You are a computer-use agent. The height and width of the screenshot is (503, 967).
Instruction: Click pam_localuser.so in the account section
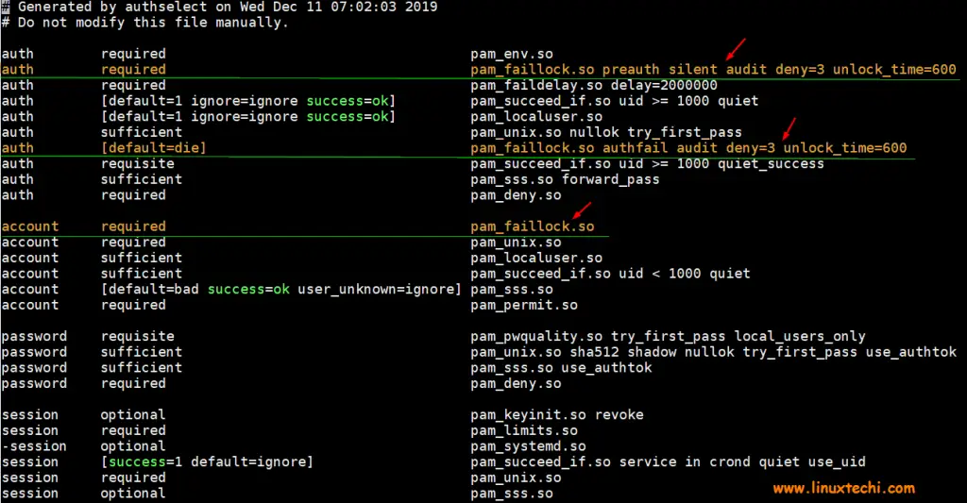[x=536, y=259]
